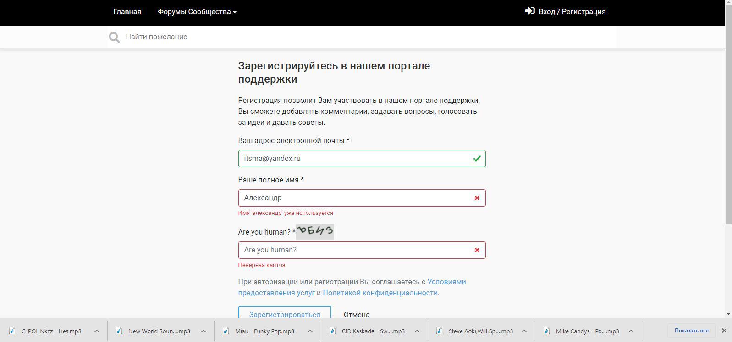This screenshot has height=342, width=732.
Task: Click the full name field with Александр
Action: tap(362, 198)
